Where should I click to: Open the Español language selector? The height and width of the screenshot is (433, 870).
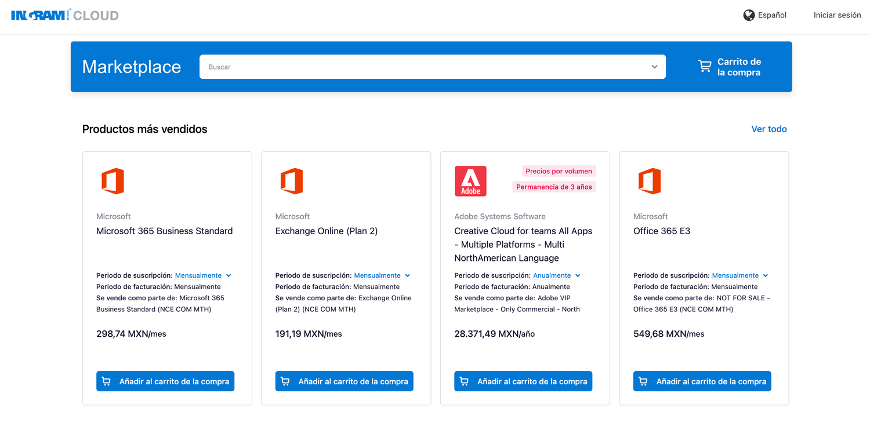coord(765,15)
